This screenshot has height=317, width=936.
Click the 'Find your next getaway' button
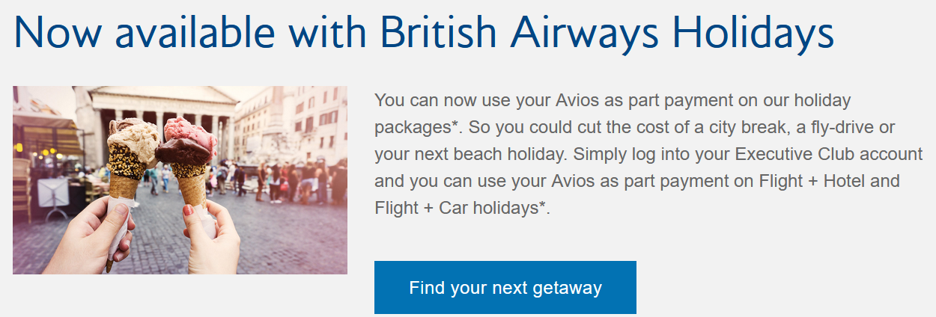505,288
